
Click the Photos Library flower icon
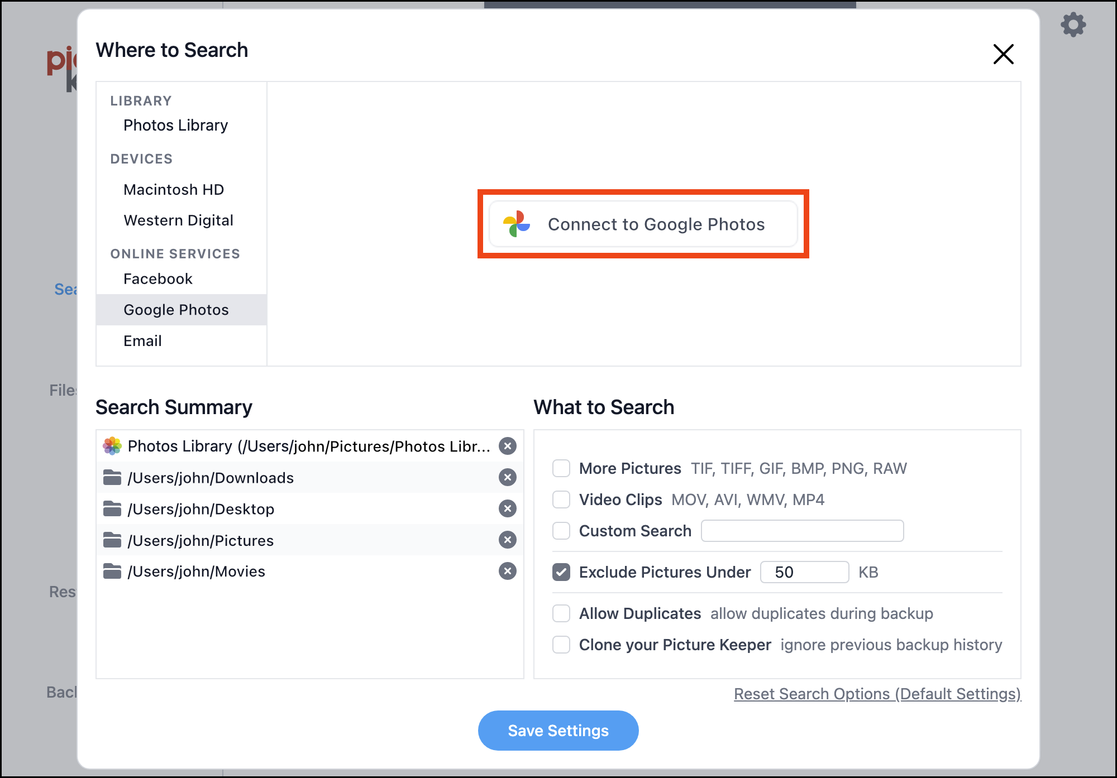pyautogui.click(x=112, y=446)
